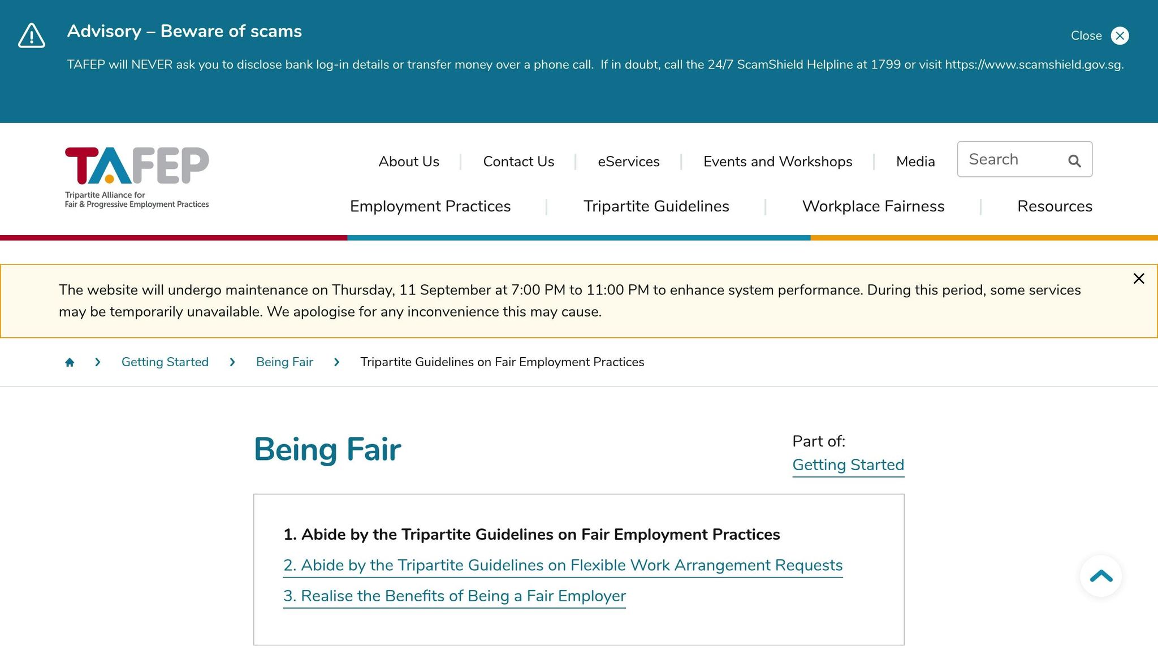
Task: Close the website maintenance notice
Action: point(1138,278)
